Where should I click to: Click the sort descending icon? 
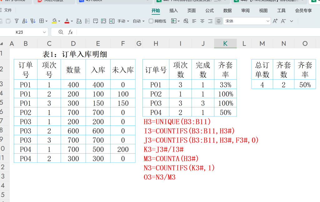33,21
